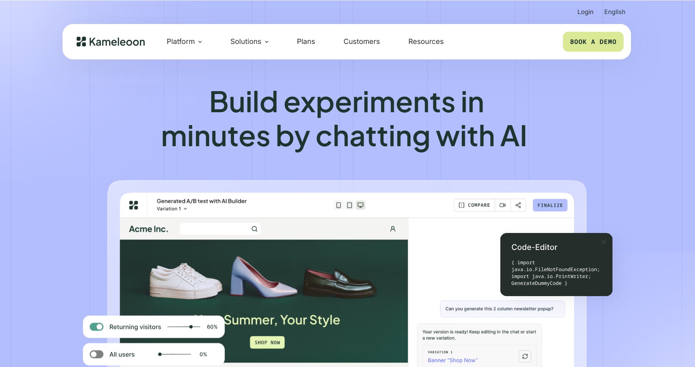Screen dimensions: 695x367
Task: Select the tablet device preview icon
Action: click(349, 205)
